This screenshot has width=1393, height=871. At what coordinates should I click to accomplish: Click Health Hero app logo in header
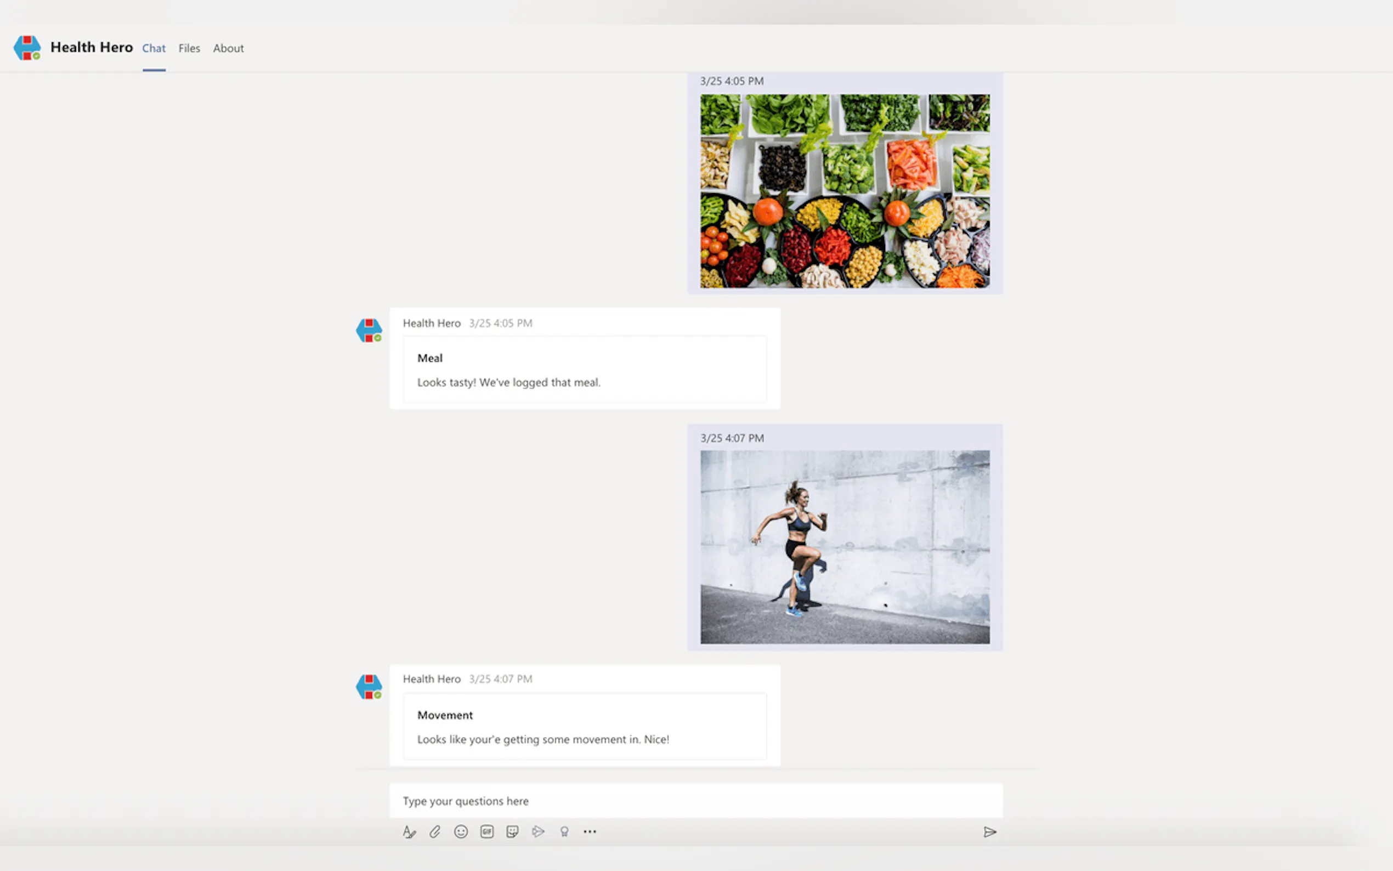pos(27,48)
